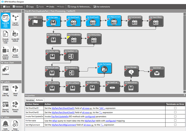The height and width of the screenshot is (131, 186).
Task: Check the Use extensions option
Action: pos(102,7)
